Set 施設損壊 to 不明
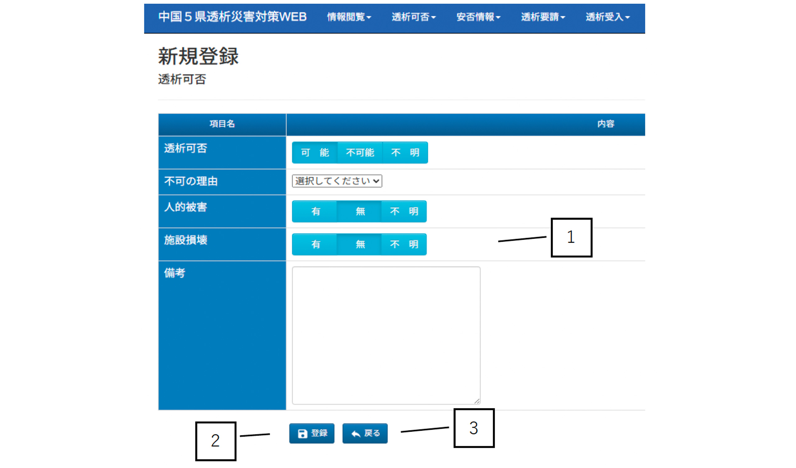The image size is (796, 468). click(x=404, y=244)
